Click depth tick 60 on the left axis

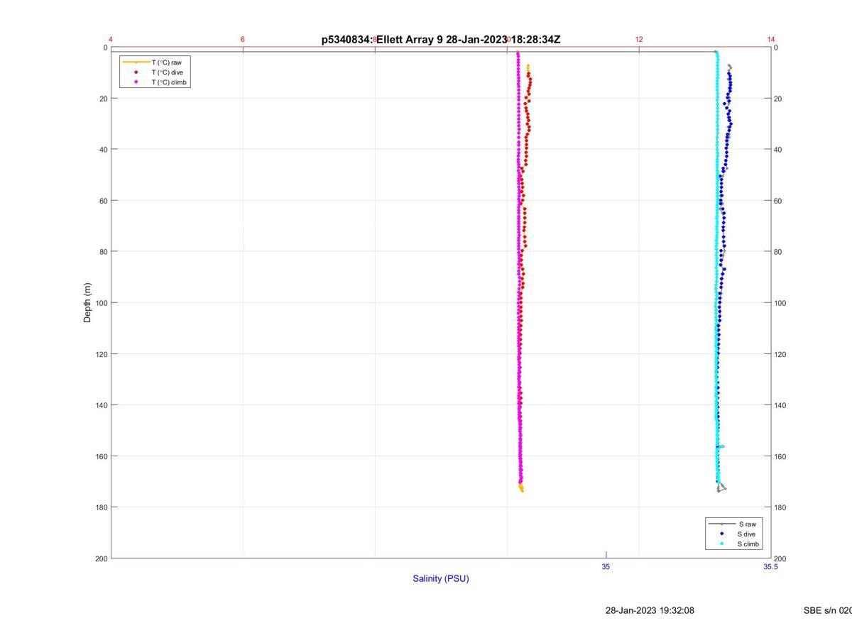(104, 201)
